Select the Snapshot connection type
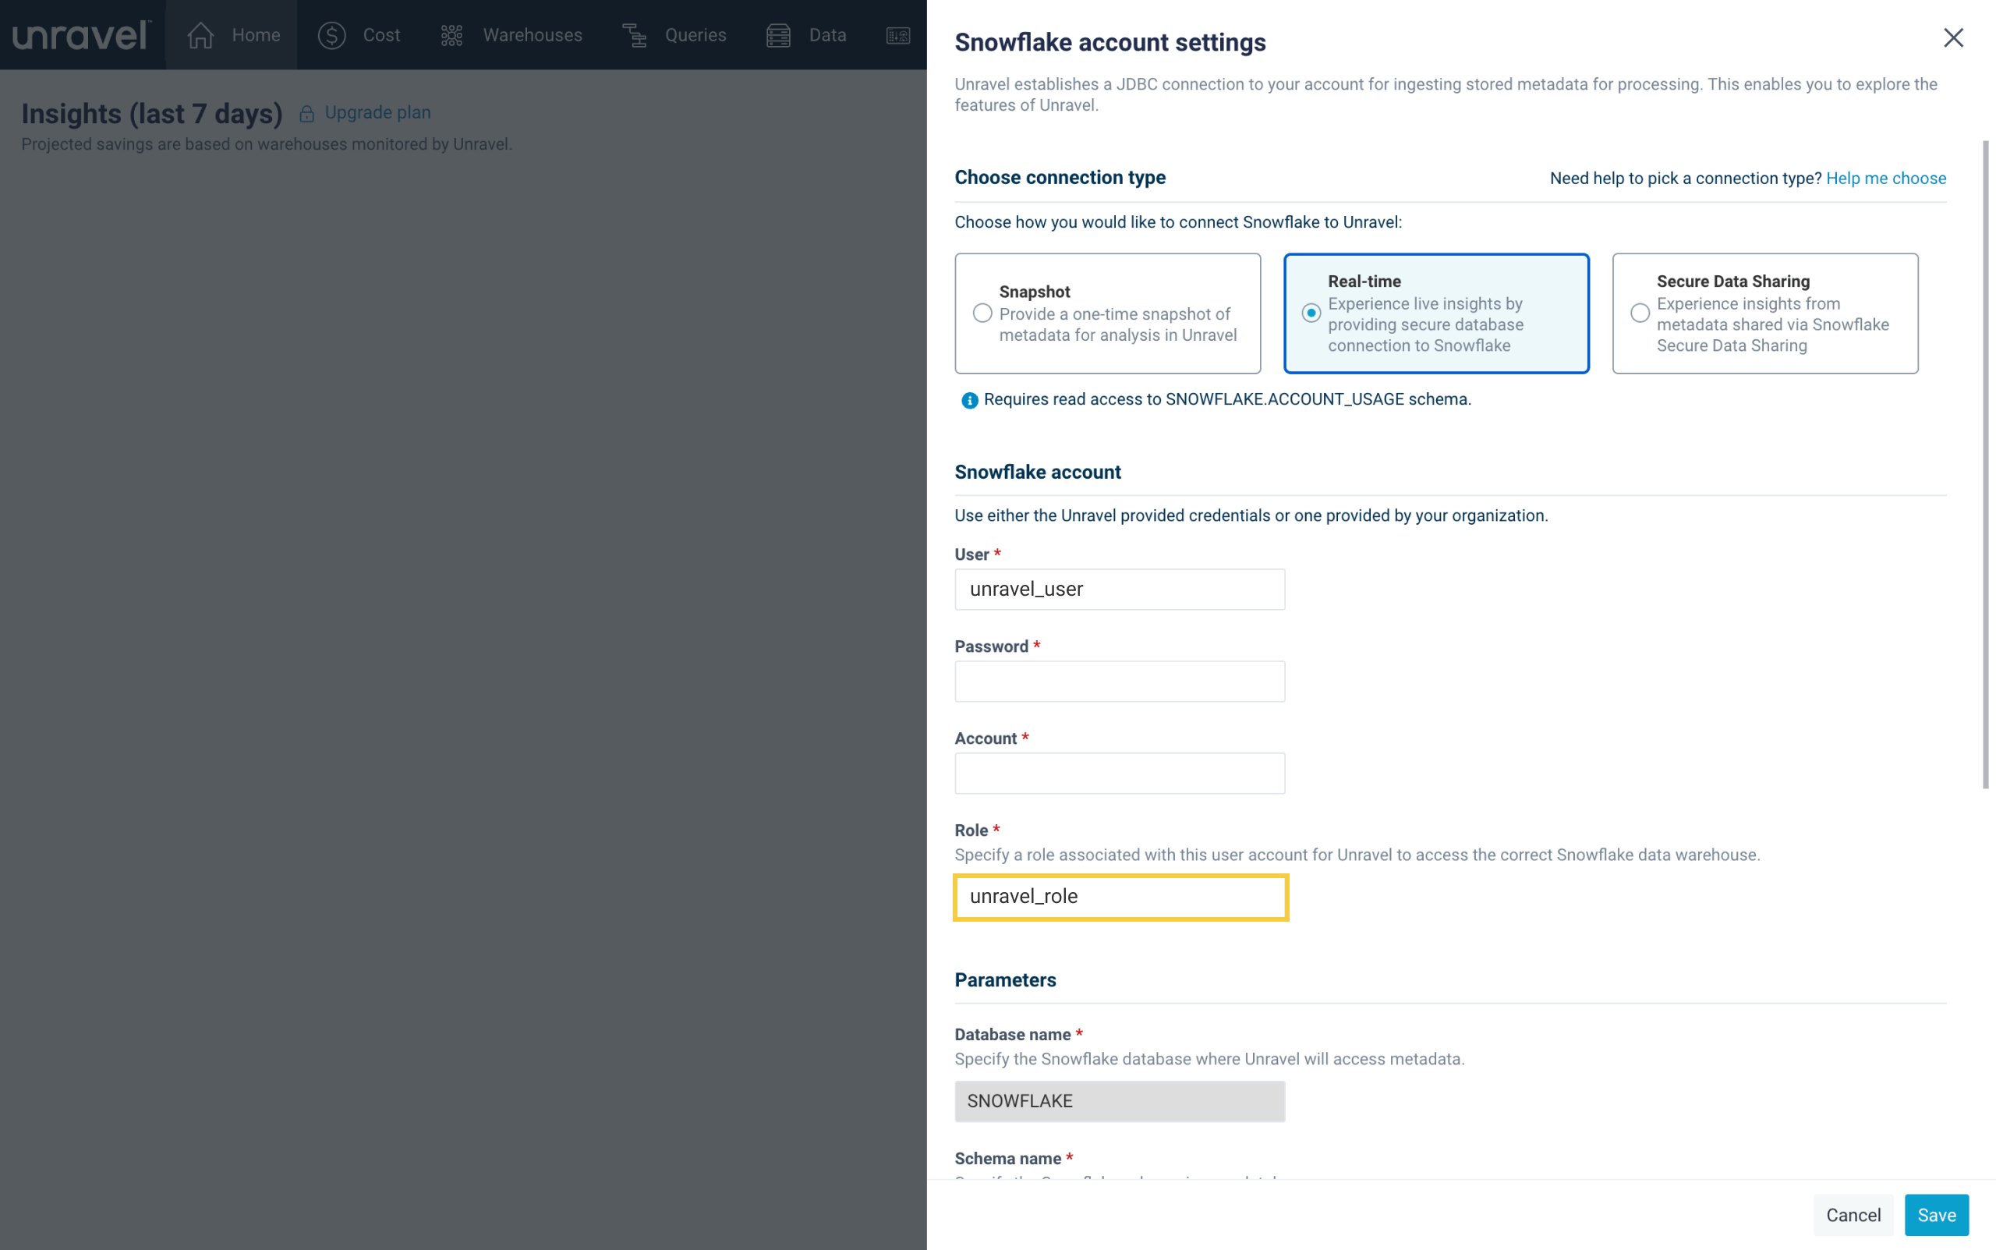Screen dimensions: 1996x1250 [x=982, y=313]
